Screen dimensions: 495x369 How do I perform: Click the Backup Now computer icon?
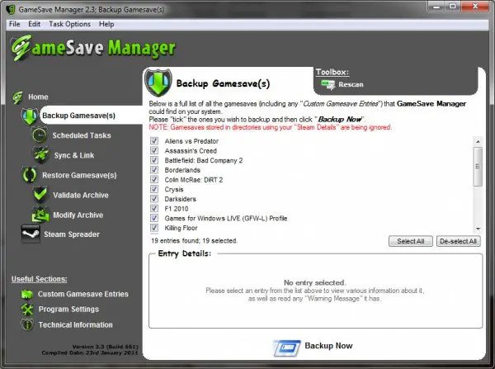(286, 348)
